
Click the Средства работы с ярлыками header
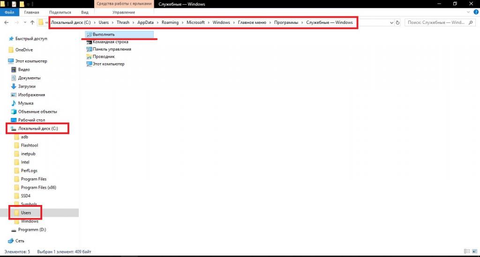coord(124,4)
